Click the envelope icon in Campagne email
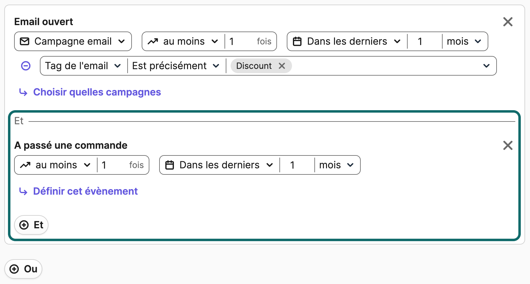The height and width of the screenshot is (284, 530). click(x=25, y=41)
